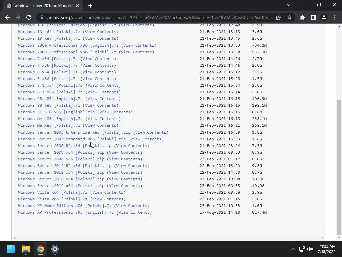342x257 pixels.
Task: View Contents of Windows 8.1 x86 [Polski].7z
Action: point(103,92)
